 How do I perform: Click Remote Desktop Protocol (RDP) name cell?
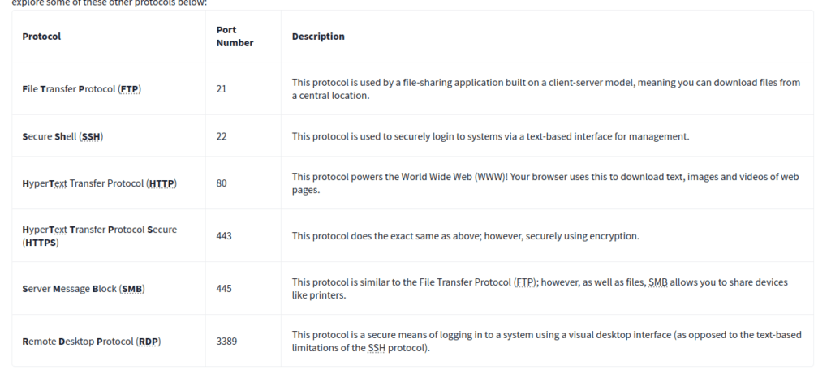click(91, 342)
